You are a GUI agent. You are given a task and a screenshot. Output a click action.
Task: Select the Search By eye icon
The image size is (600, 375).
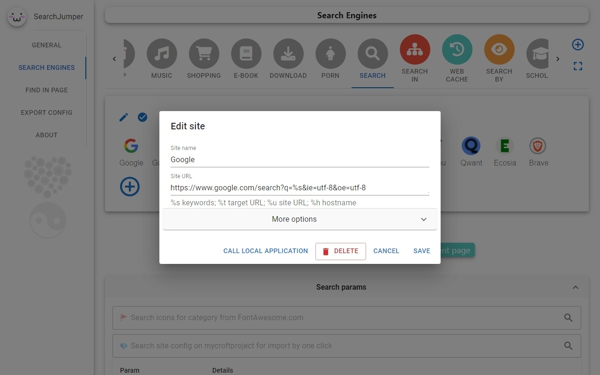tap(499, 50)
